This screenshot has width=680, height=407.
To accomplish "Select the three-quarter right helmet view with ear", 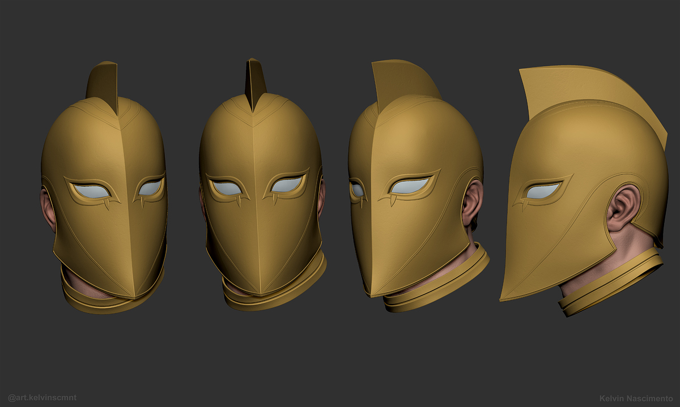I will pyautogui.click(x=418, y=186).
